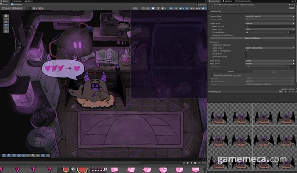The height and width of the screenshot is (173, 297).
Task: Select the large red button asset thumbnail
Action: tap(82, 169)
